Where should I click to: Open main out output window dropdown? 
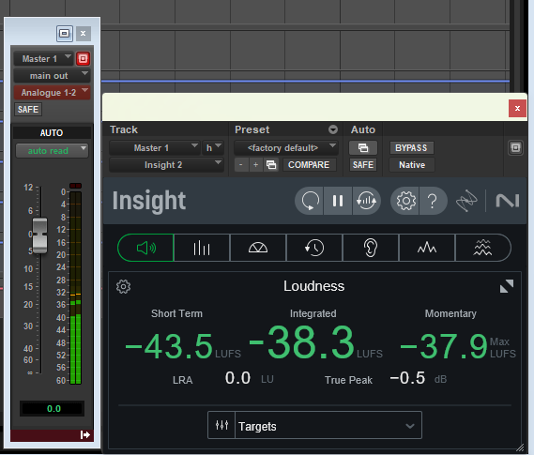(52, 76)
